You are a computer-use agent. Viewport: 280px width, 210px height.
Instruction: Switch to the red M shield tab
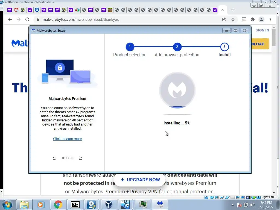coord(16,10)
